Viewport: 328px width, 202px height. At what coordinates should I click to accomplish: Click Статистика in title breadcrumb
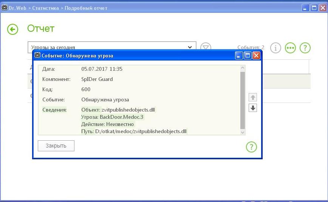(x=45, y=8)
